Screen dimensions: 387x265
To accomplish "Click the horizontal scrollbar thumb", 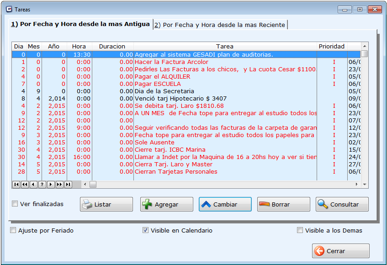I will pyautogui.click(x=93, y=184).
